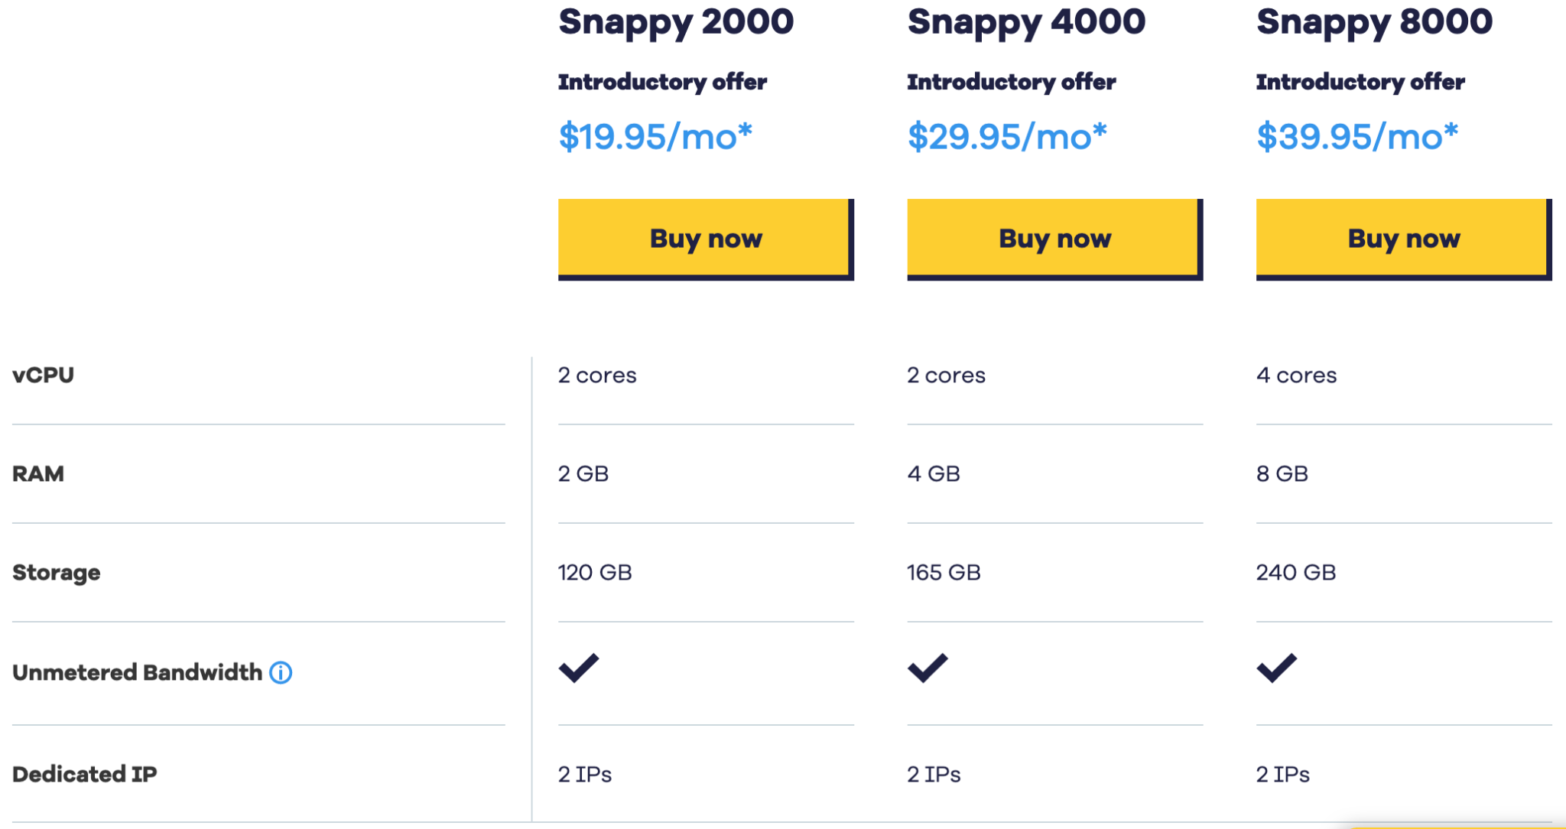Screen dimensions: 1566x829
Task: Click the 4 cores vCPU value
Action: pyautogui.click(x=1296, y=375)
